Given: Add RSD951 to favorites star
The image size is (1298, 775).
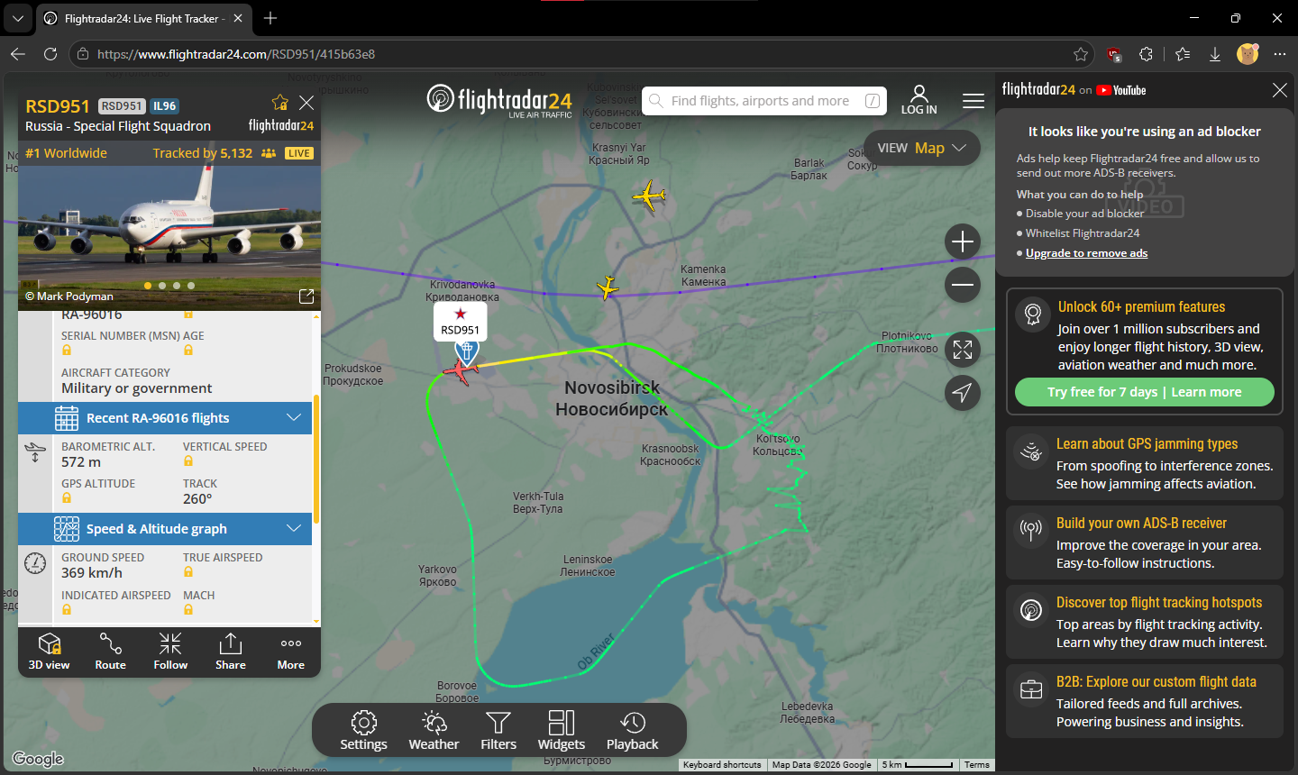Looking at the screenshot, I should click(280, 103).
